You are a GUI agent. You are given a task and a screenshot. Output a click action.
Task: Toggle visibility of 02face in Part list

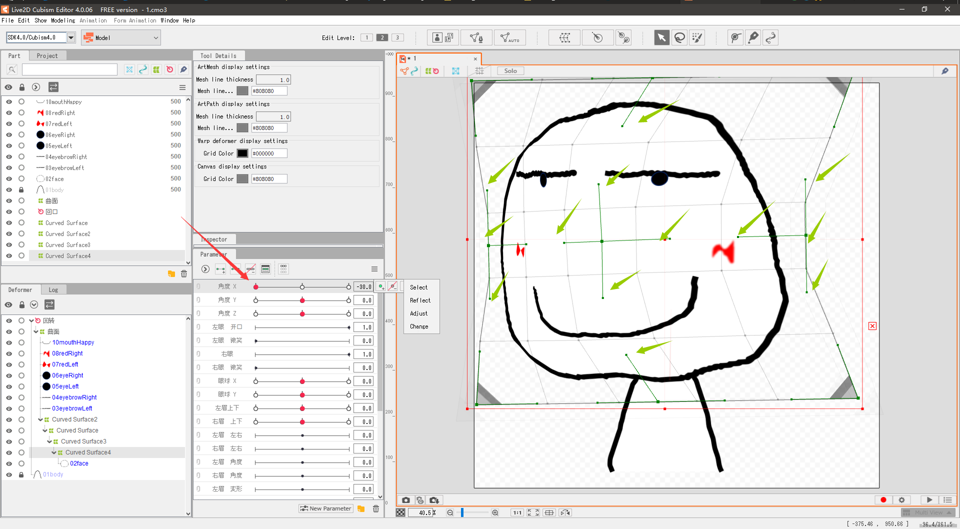pos(9,178)
